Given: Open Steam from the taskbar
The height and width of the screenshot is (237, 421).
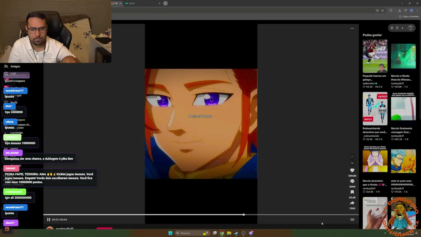Looking at the screenshot, I should [236, 233].
